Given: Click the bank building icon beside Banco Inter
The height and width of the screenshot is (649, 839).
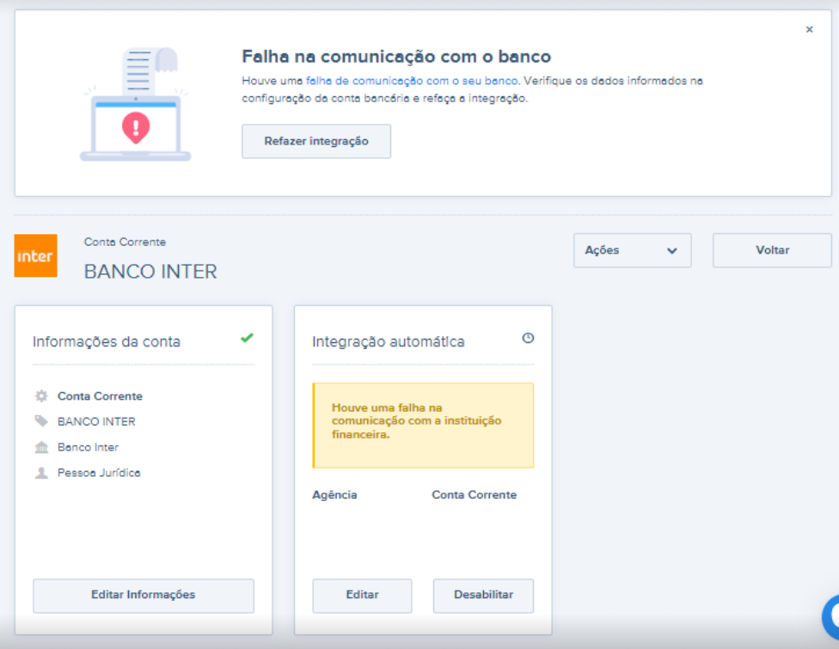Looking at the screenshot, I should [40, 447].
